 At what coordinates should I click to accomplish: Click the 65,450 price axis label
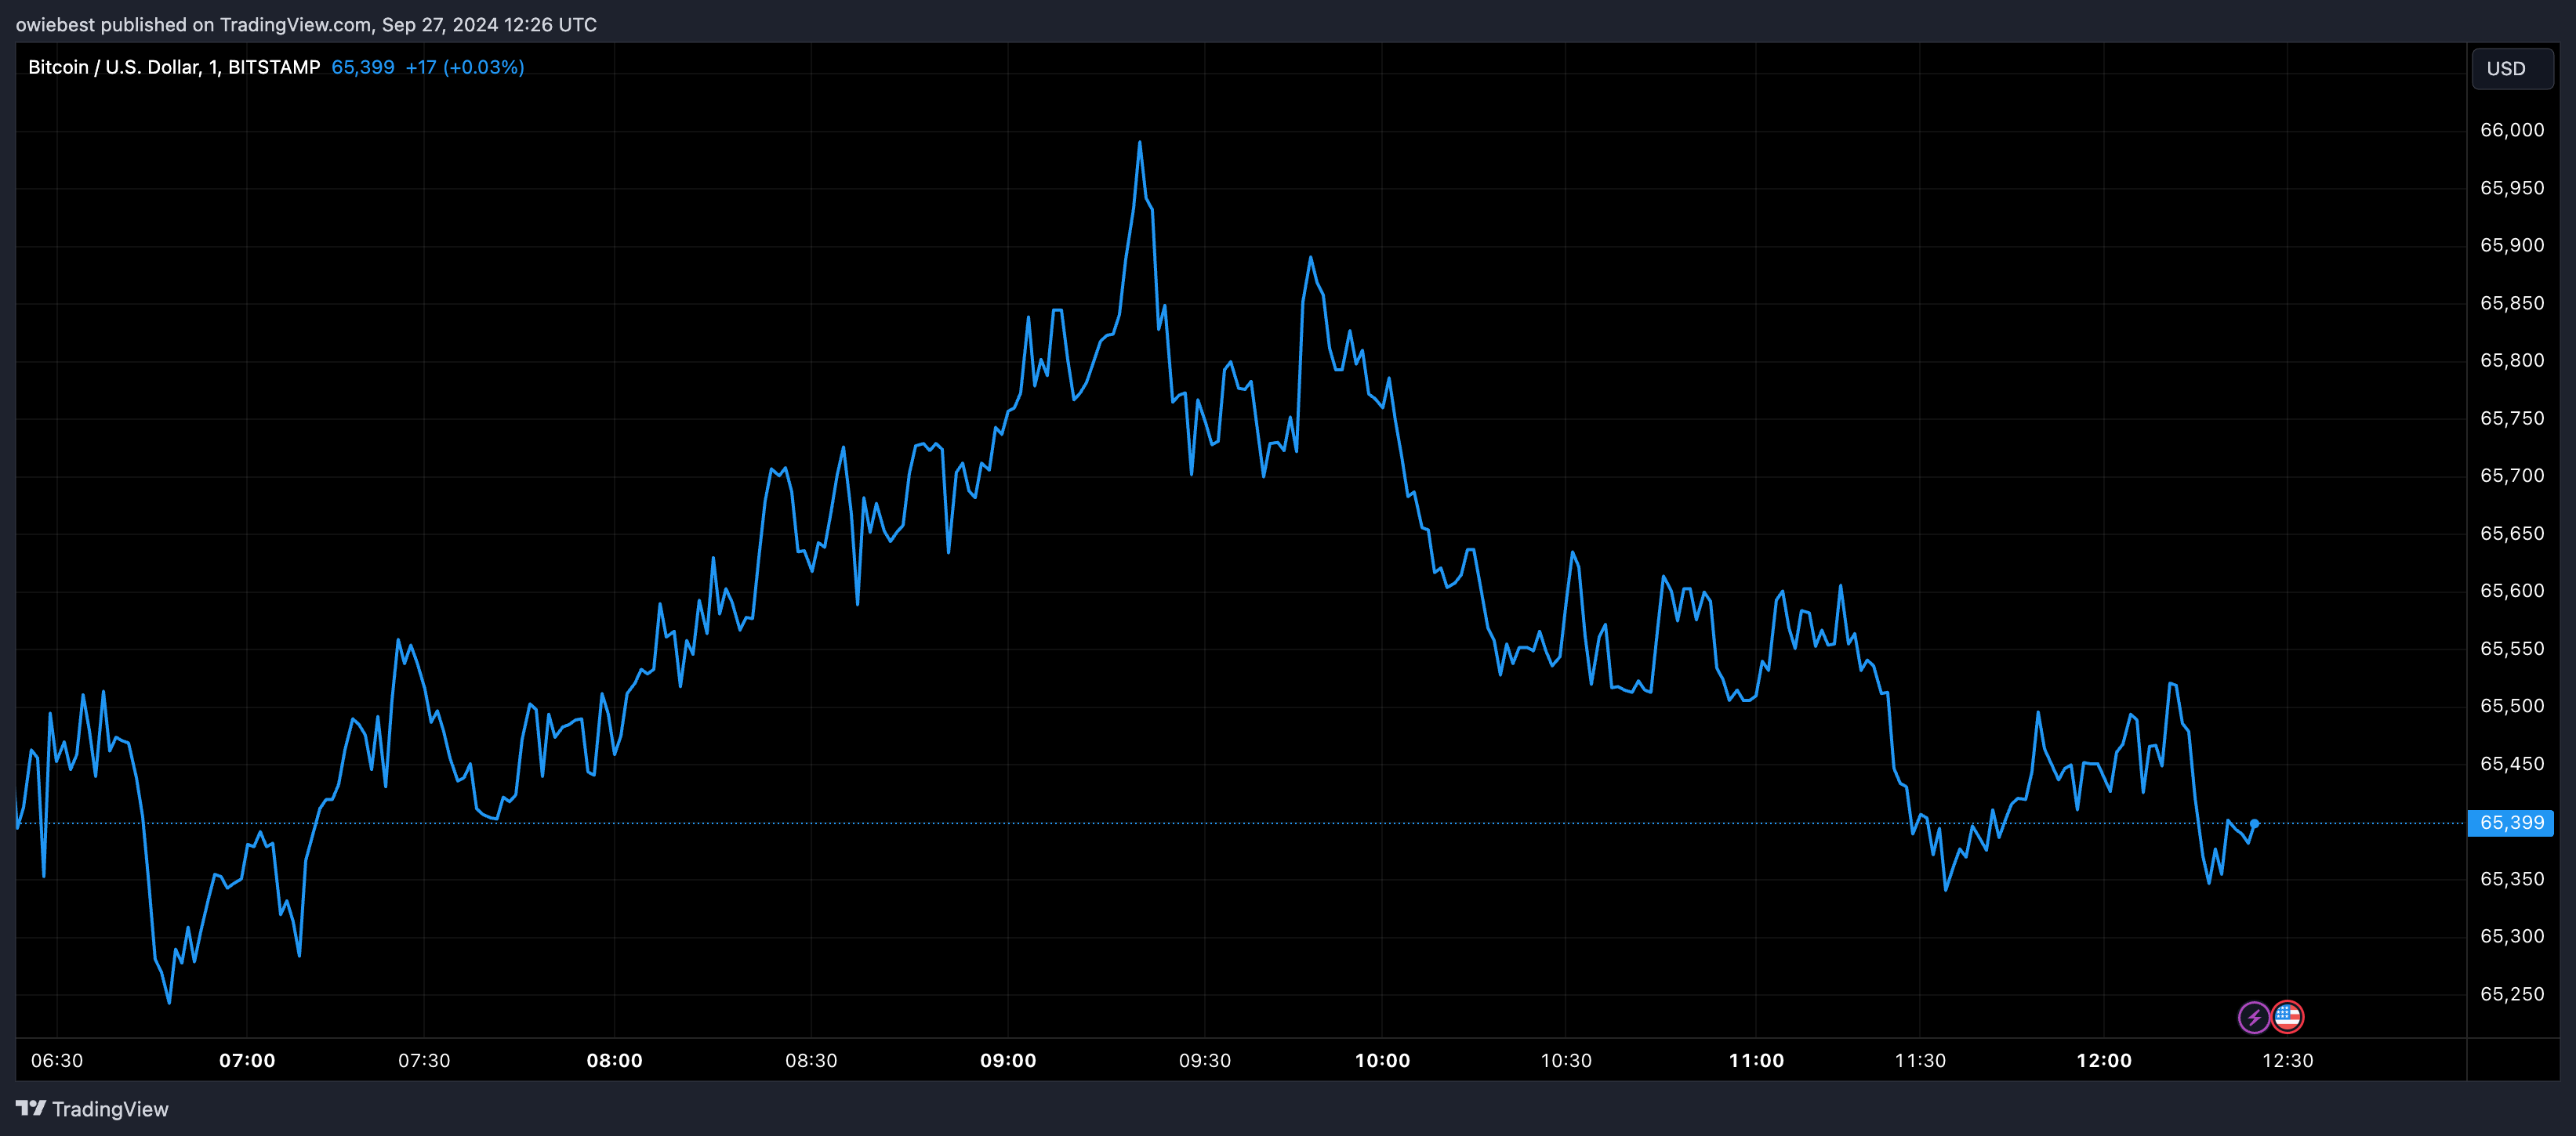pyautogui.click(x=2512, y=763)
